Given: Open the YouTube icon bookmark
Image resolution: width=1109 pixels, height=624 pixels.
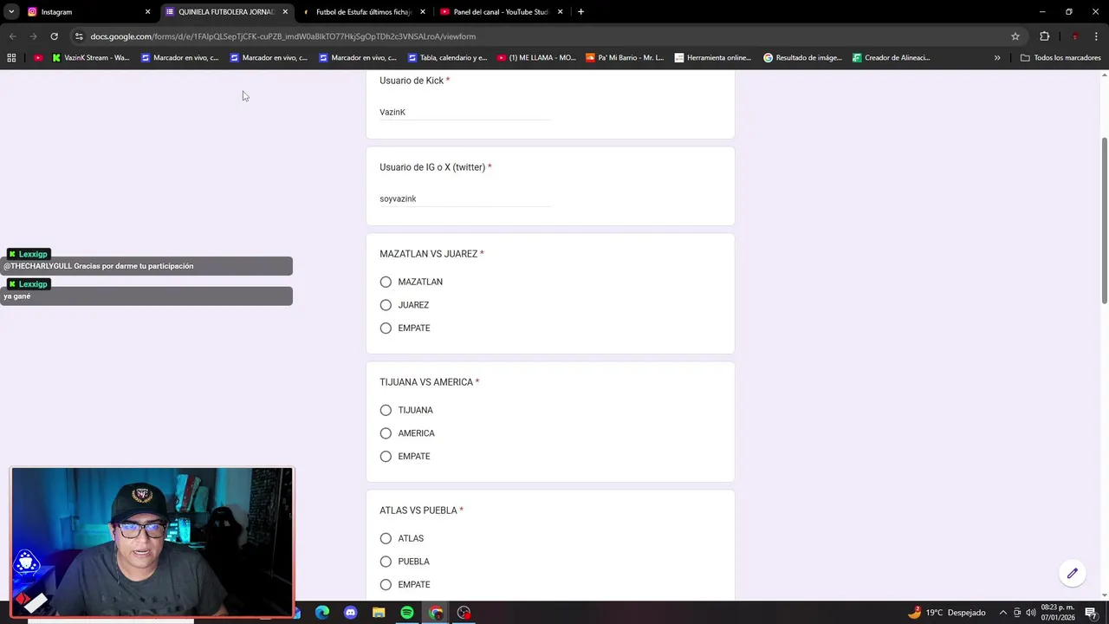Looking at the screenshot, I should coord(38,58).
